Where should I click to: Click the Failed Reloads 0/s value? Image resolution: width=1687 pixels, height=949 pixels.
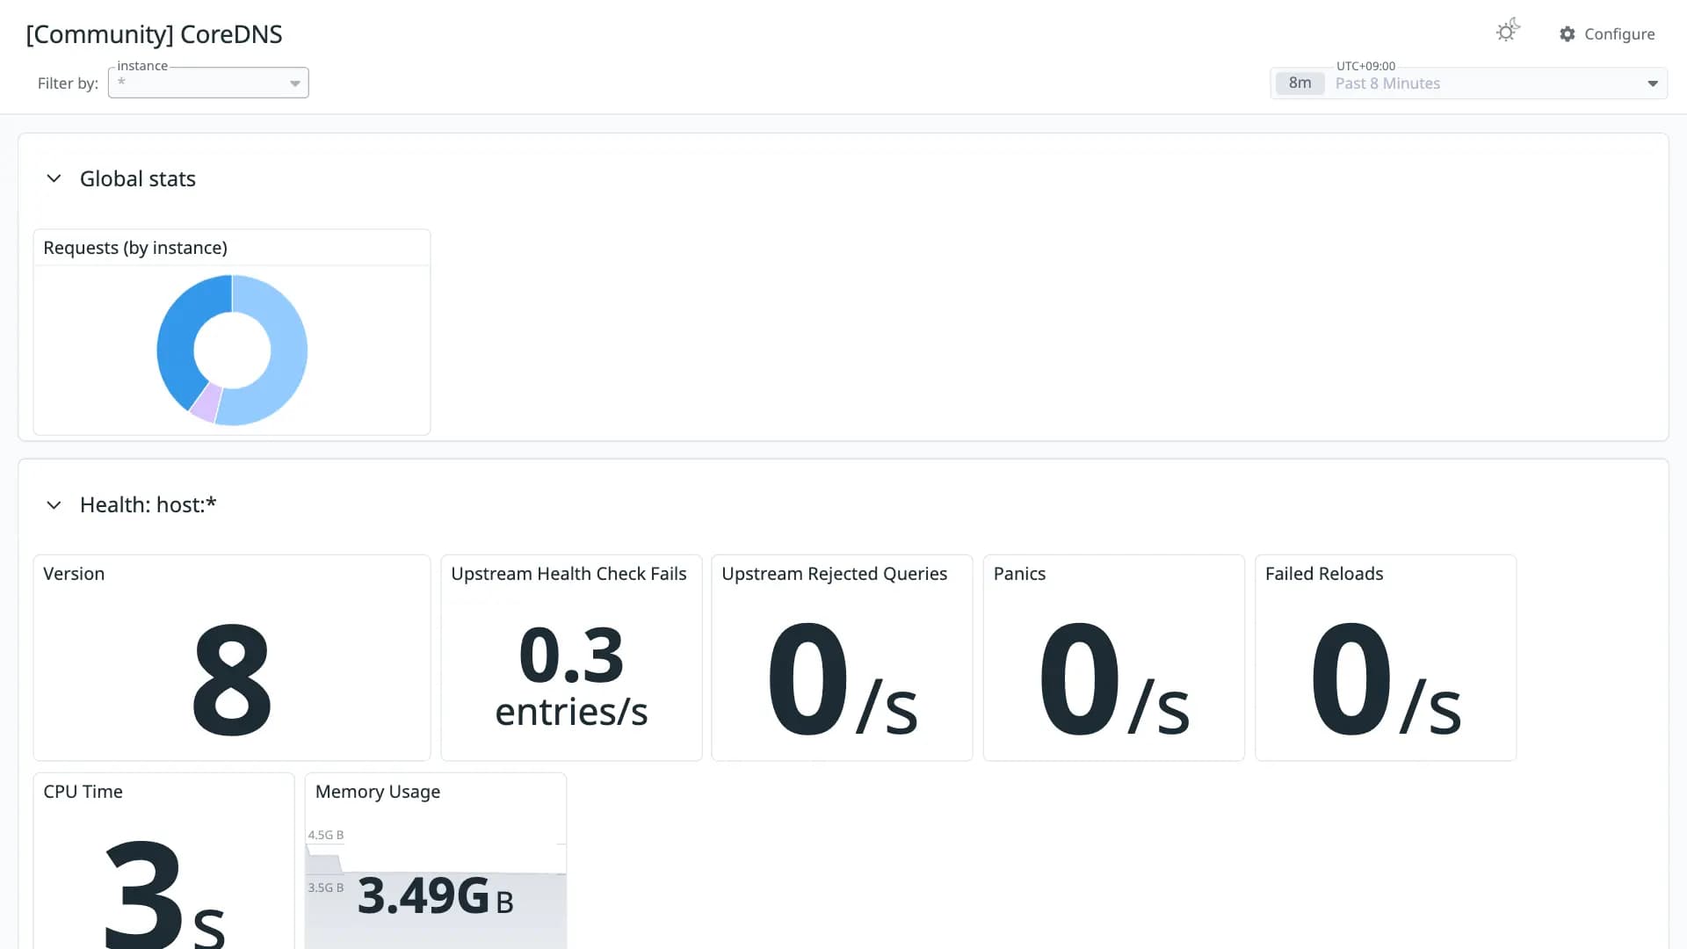tap(1386, 677)
